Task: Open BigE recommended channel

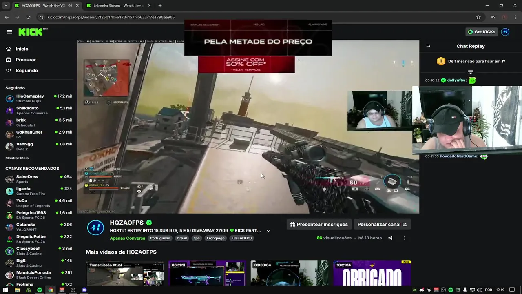Action: 38,263
